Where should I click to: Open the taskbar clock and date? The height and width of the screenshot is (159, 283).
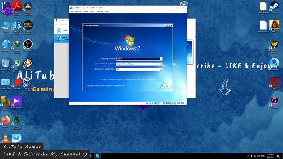270,156
